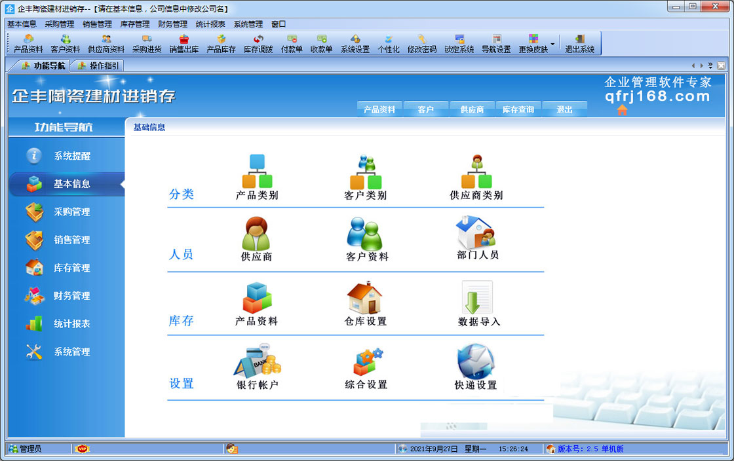The image size is (734, 461).
Task: Switch to the 操作指引 tab
Action: point(98,65)
